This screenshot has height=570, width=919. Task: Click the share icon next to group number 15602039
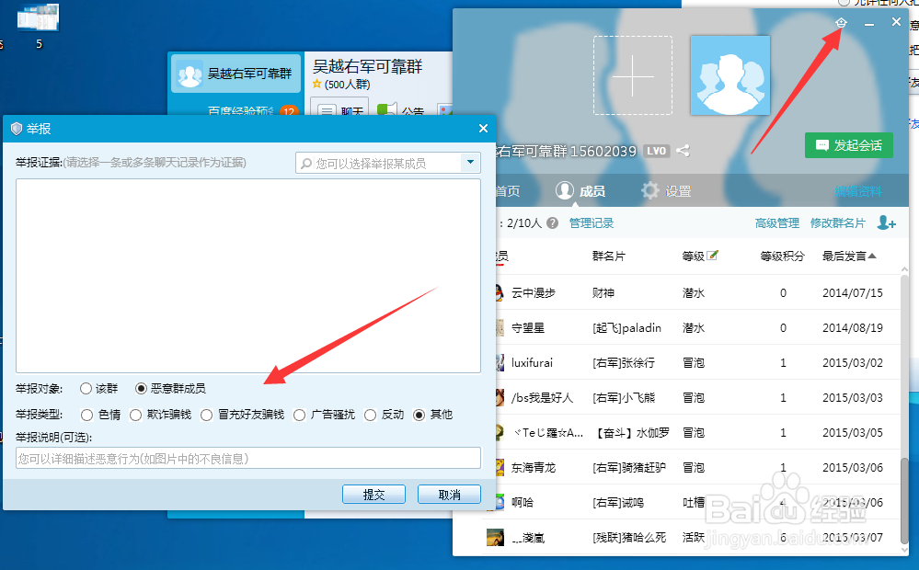pos(683,150)
